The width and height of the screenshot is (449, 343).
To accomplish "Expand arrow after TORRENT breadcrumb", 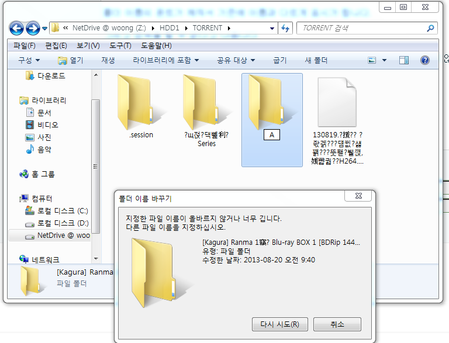I will point(229,28).
